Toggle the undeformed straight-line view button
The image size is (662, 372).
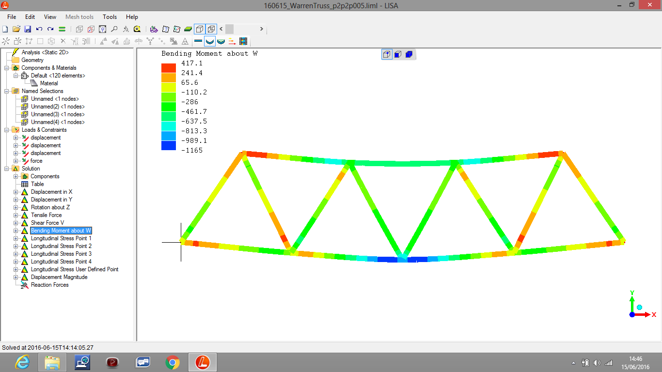point(198,41)
